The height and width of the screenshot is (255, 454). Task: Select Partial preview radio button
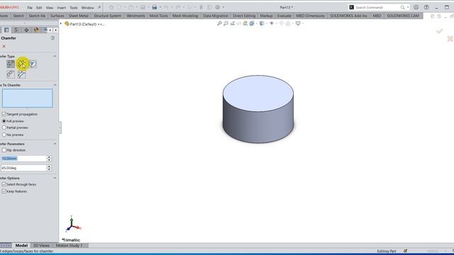point(4,127)
